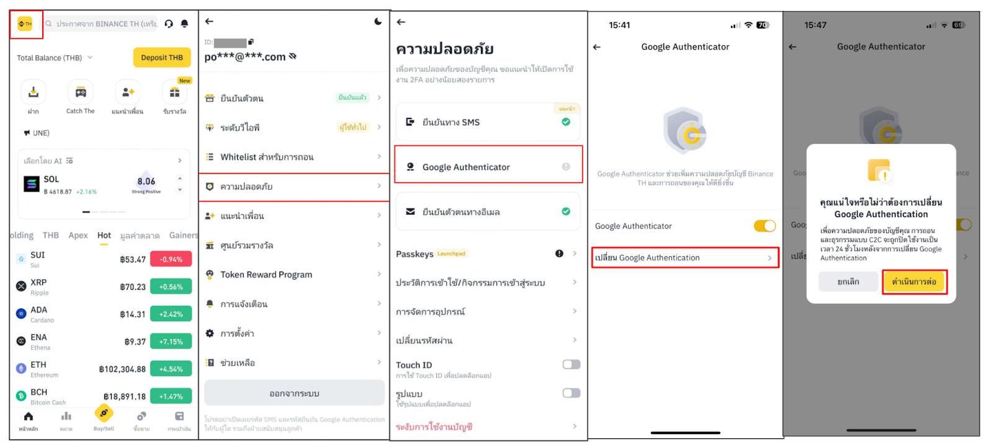
Task: Enable the Touch ID switch
Action: [x=571, y=365]
